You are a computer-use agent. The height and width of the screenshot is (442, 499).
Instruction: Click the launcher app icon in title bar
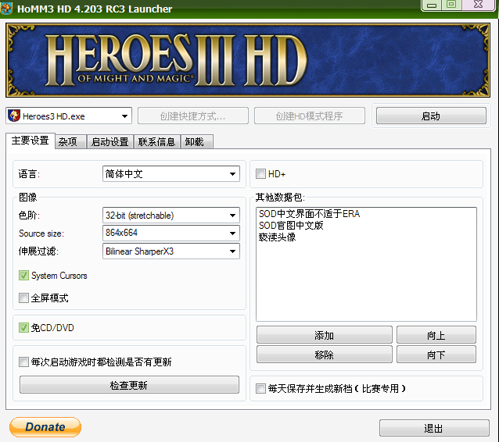5,9
